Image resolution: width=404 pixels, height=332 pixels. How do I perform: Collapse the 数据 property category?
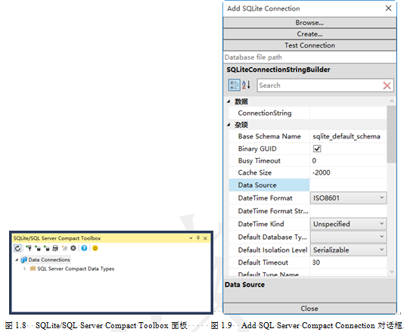228,102
